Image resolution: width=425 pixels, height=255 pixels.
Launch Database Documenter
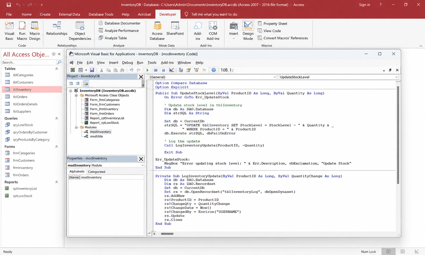click(x=120, y=23)
